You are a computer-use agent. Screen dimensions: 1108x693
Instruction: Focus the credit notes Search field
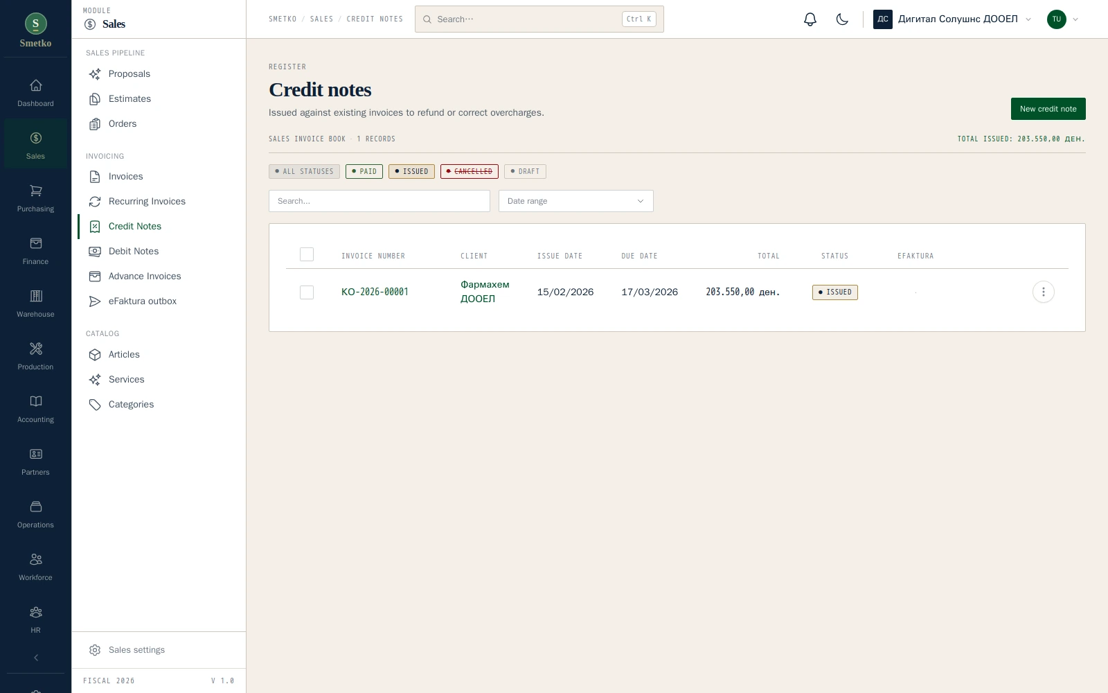click(x=379, y=201)
